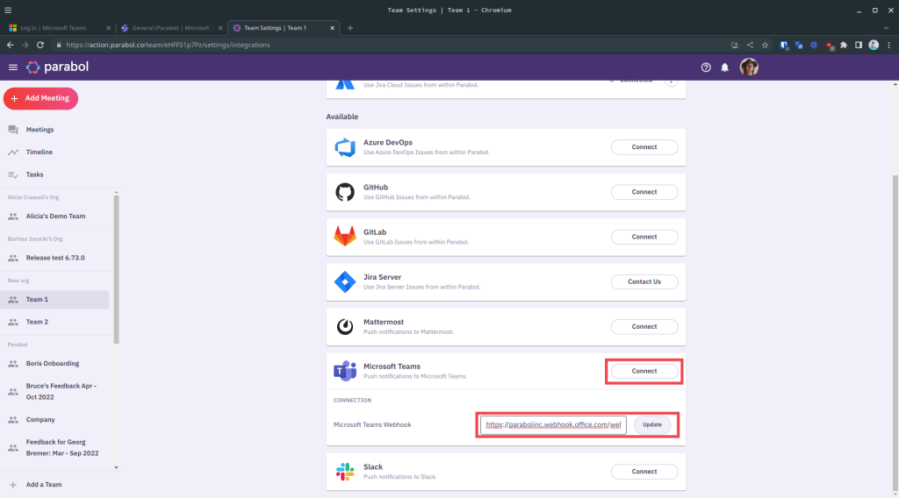Image resolution: width=899 pixels, height=498 pixels.
Task: Open the help question mark icon
Action: [x=706, y=68]
